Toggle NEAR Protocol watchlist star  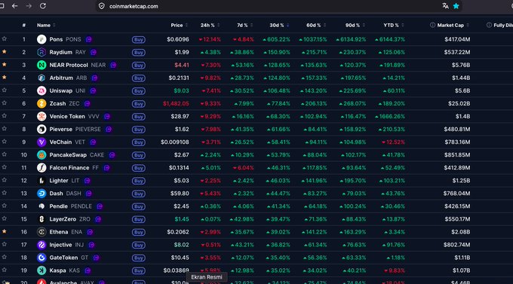[5, 64]
